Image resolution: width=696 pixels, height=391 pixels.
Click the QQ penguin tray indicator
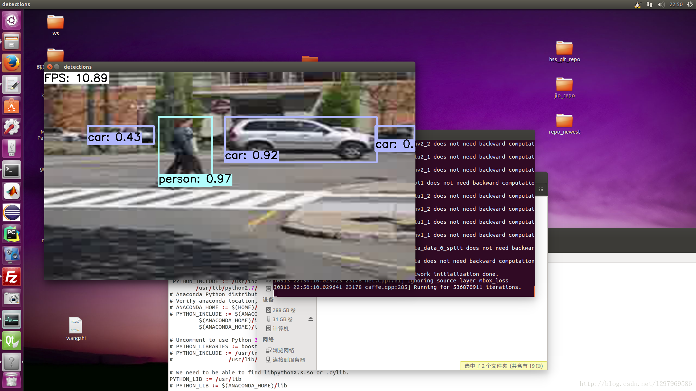638,4
